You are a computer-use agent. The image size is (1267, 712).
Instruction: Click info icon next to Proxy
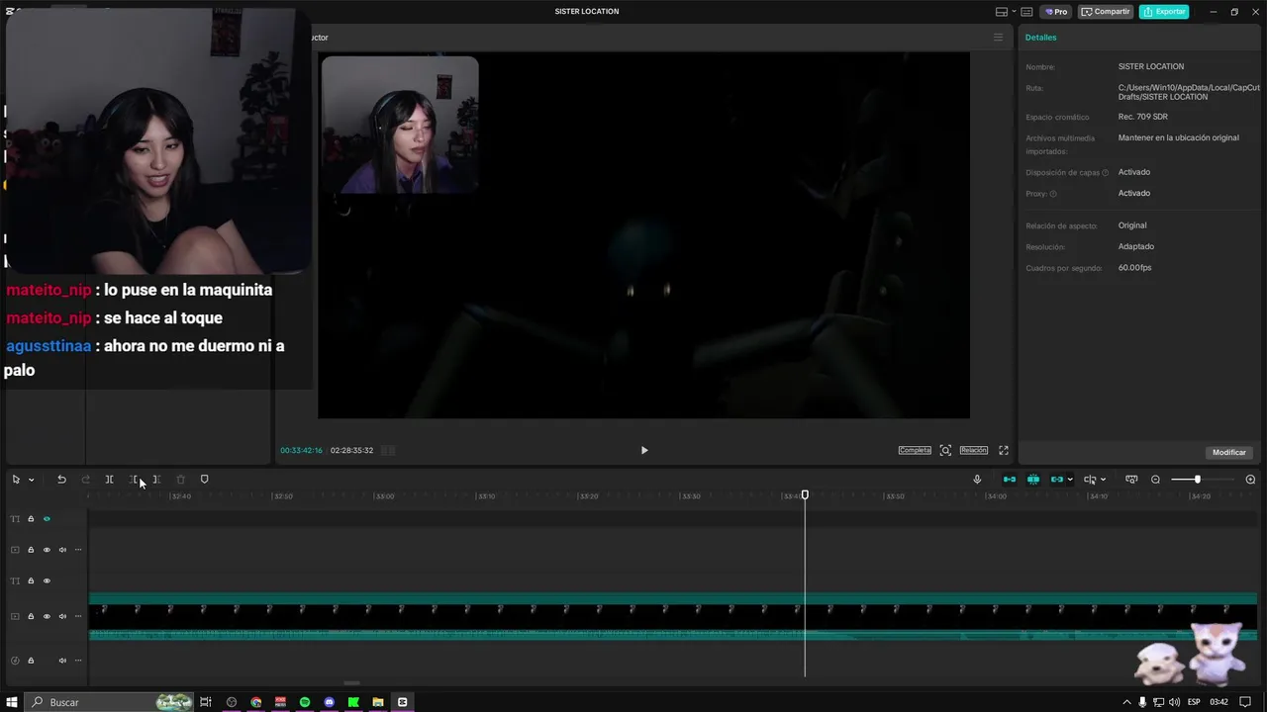(x=1053, y=194)
